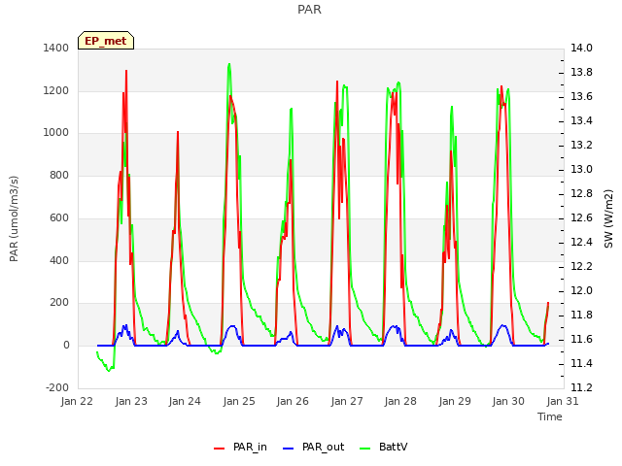
Task: Click the 'Time' x-axis label
Action: (550, 416)
